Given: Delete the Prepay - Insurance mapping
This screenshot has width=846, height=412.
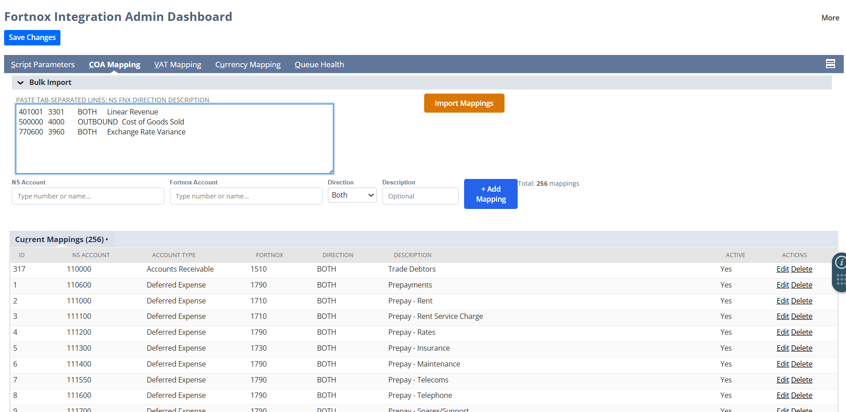Looking at the screenshot, I should point(801,348).
